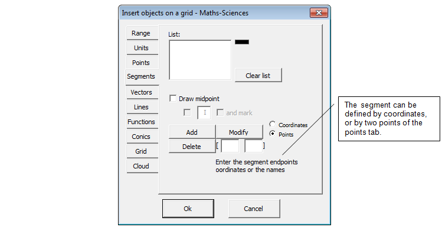The height and width of the screenshot is (227, 442).
Task: Select the Coordinates radio button
Action: (x=272, y=124)
